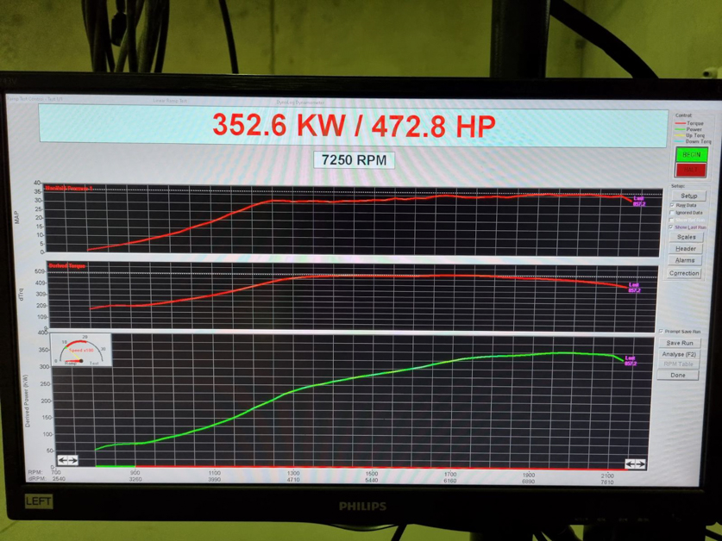Click the Analyse (F2) button

680,354
